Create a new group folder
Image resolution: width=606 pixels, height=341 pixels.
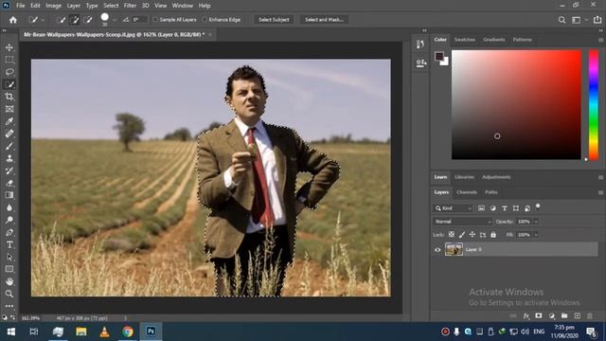point(564,315)
